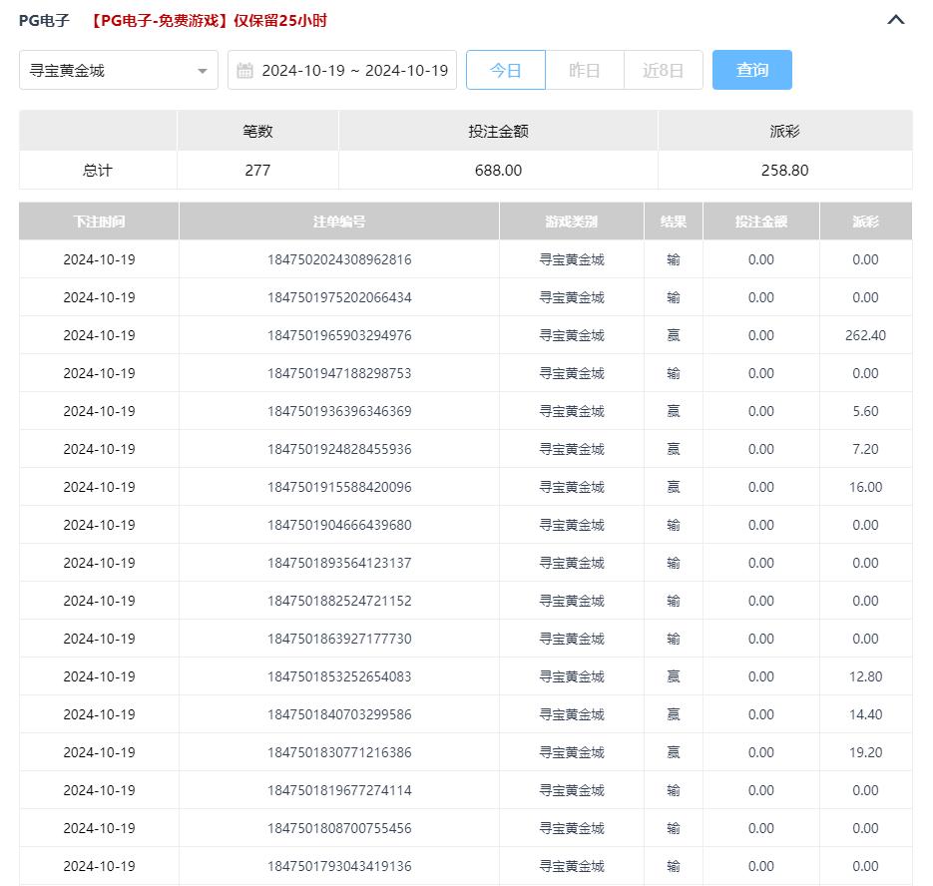The image size is (933, 886).
Task: Click the 投注金额 table column header
Action: click(761, 221)
